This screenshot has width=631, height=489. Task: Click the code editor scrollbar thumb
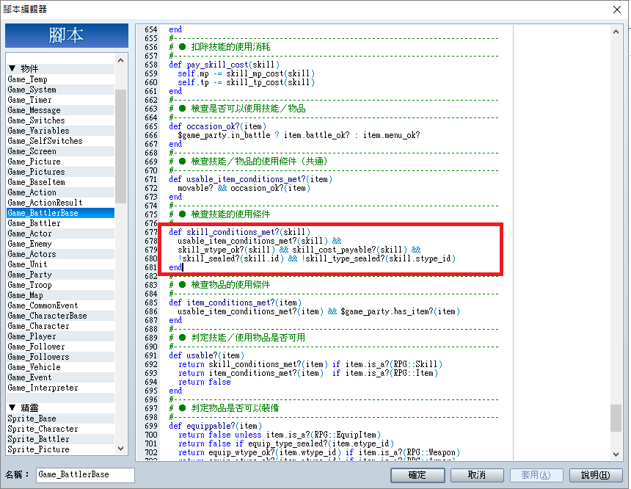point(616,418)
